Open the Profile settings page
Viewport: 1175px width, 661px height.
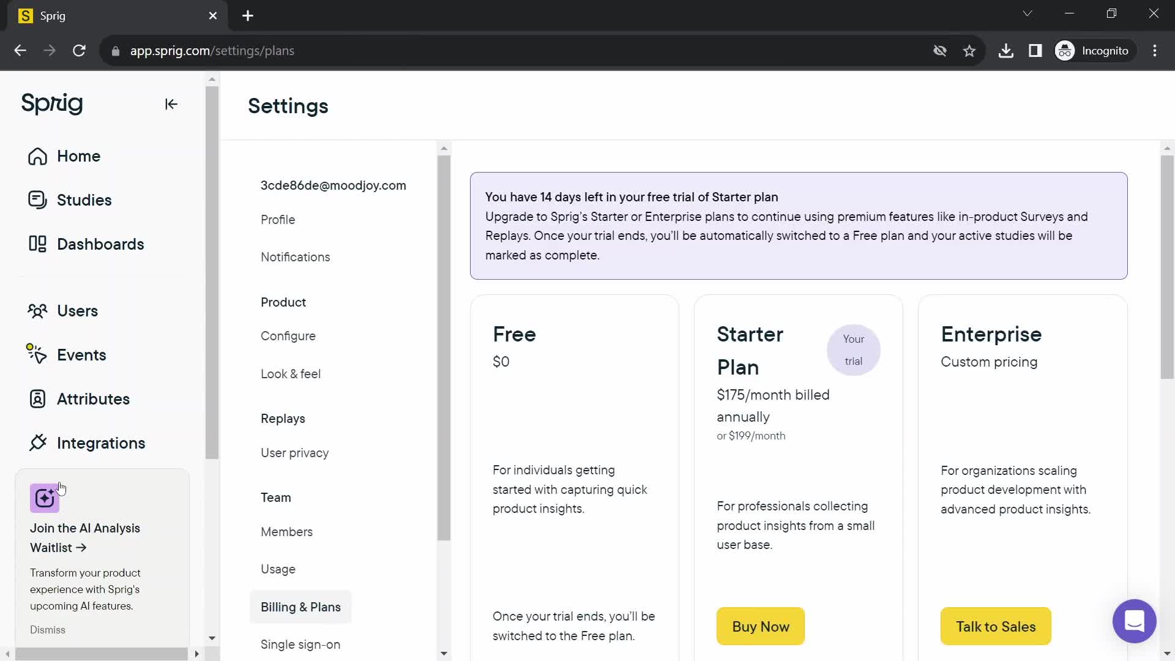pos(278,218)
